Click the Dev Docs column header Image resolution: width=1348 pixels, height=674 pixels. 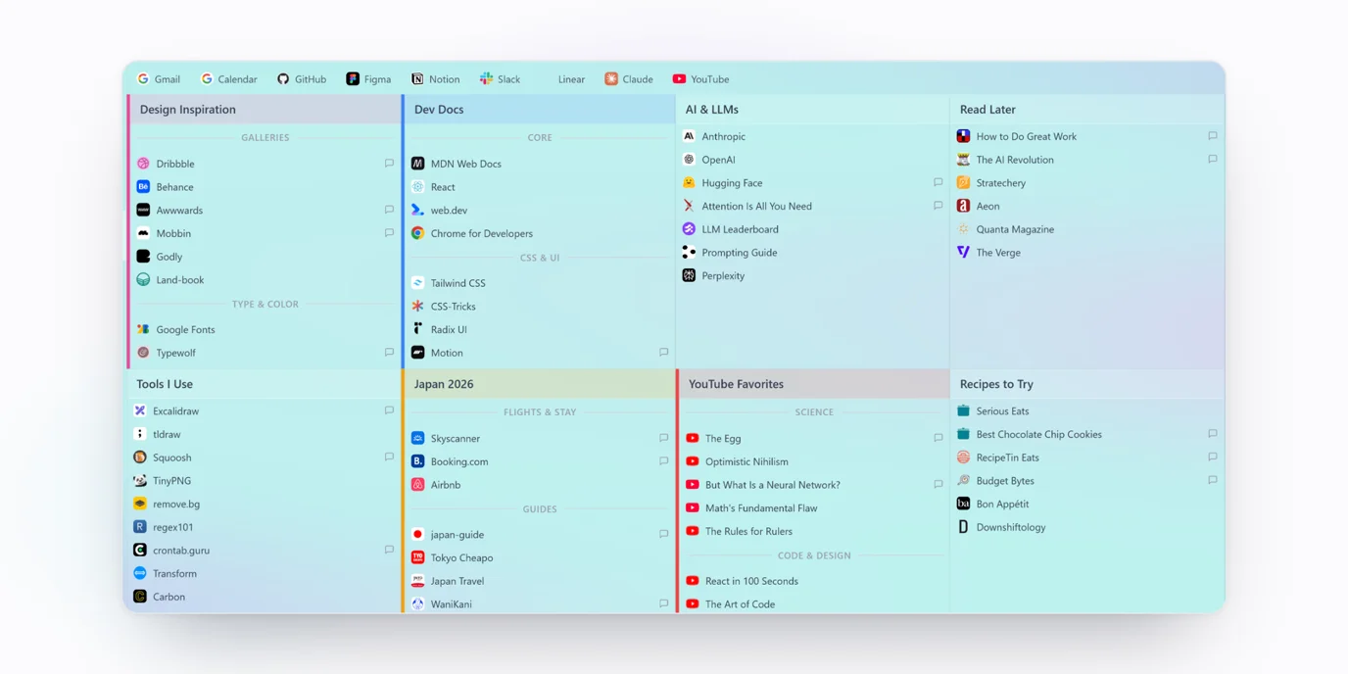point(538,110)
